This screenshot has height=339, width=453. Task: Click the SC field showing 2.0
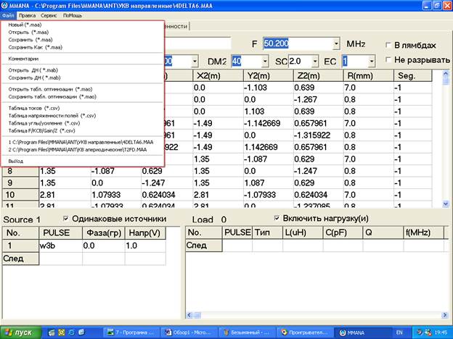pyautogui.click(x=300, y=62)
